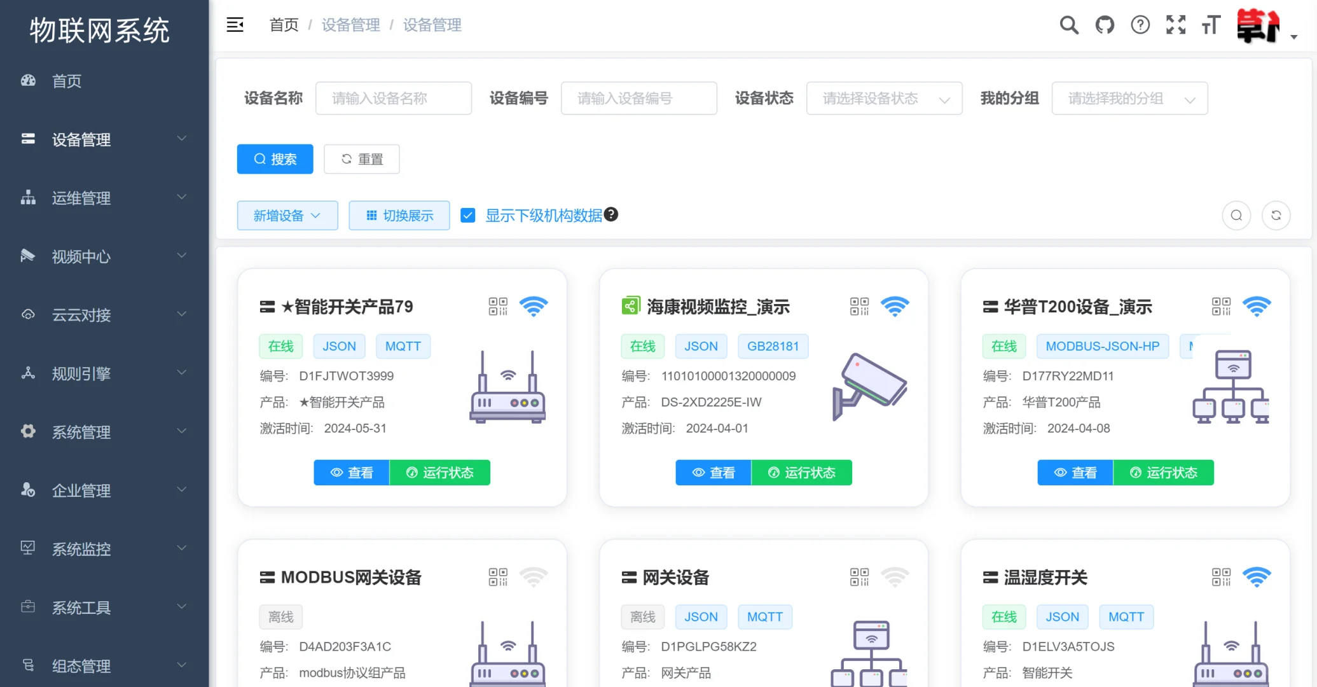
Task: Show QR code for ★智能开关产品79 device
Action: pyautogui.click(x=499, y=306)
